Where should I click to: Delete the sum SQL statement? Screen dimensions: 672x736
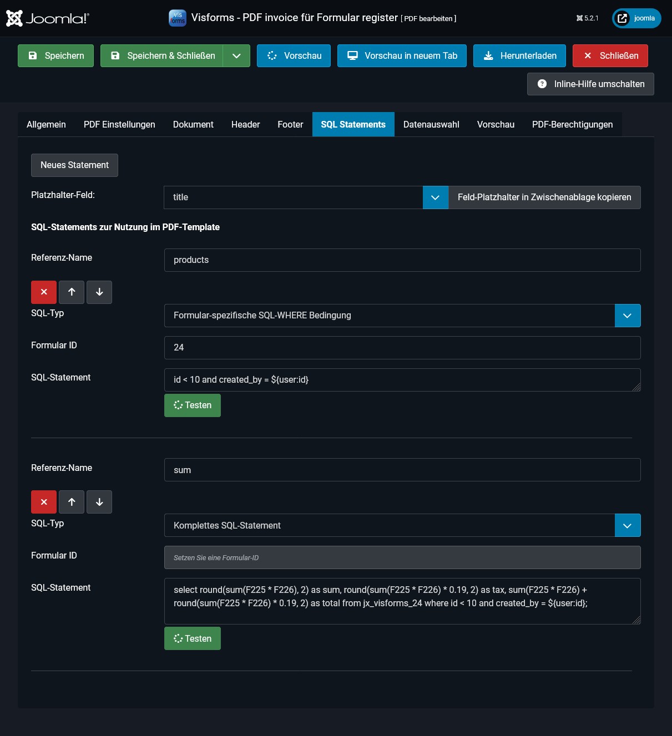tap(44, 502)
